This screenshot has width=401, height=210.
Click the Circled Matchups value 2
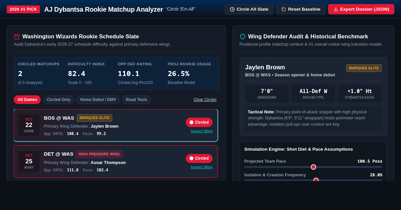pos(20,73)
